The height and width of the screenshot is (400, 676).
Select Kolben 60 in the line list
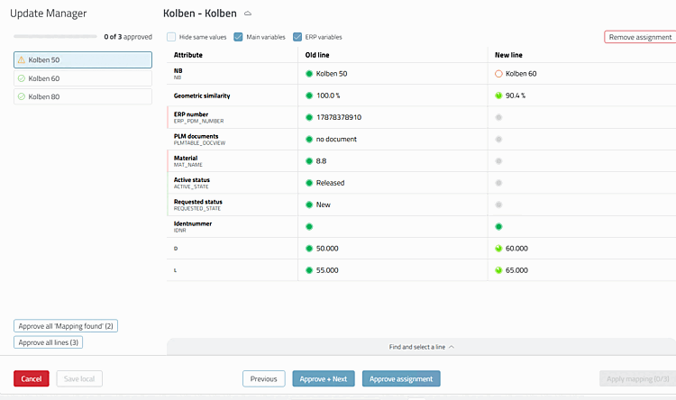tap(83, 78)
